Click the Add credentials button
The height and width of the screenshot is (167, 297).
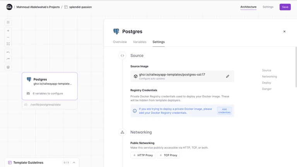click(224, 111)
